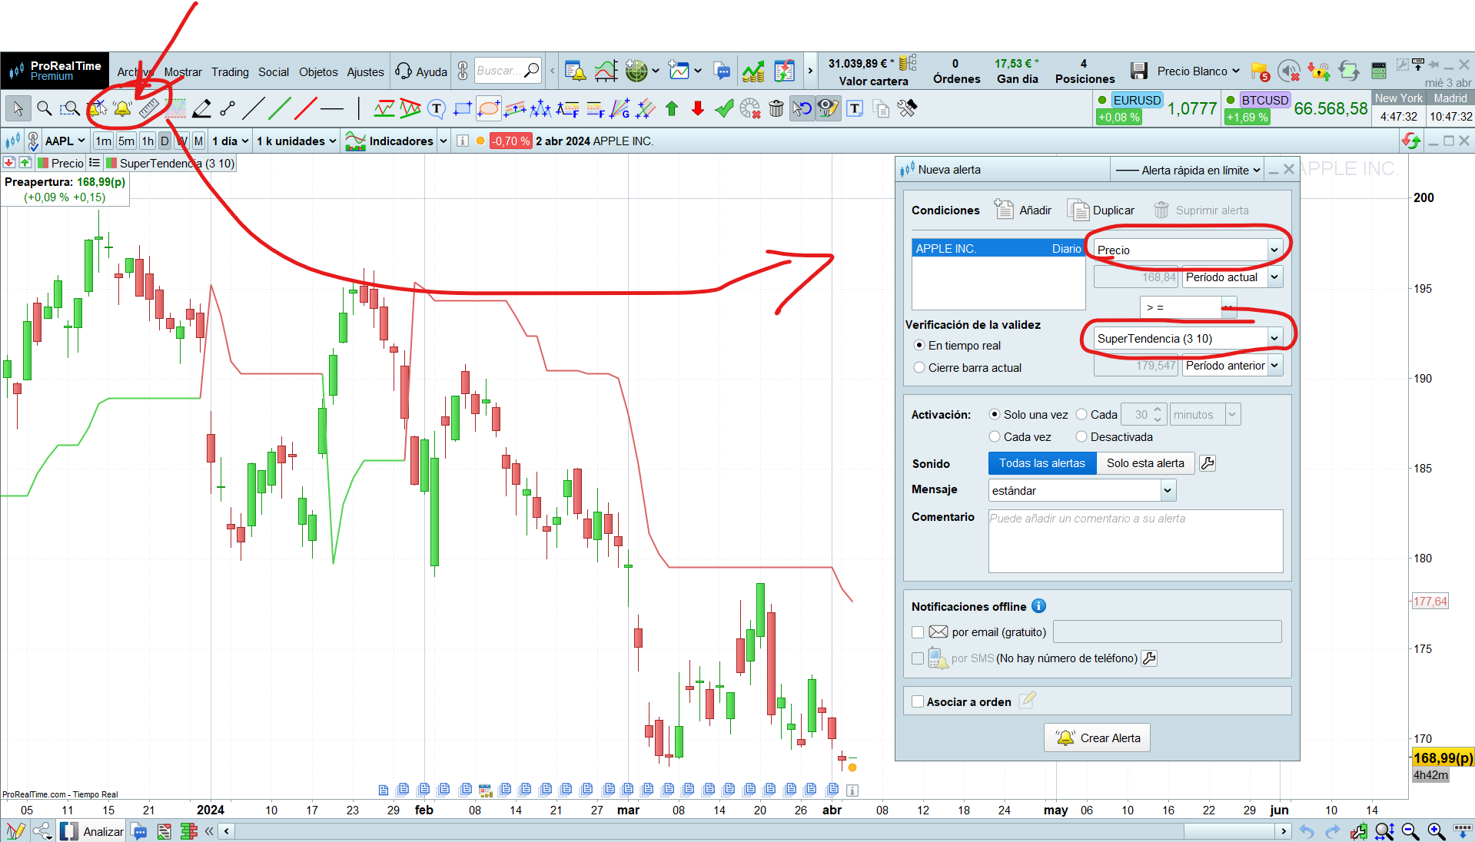Open the 'Precio' condition dropdown
Image resolution: width=1475 pixels, height=842 pixels.
(1188, 250)
